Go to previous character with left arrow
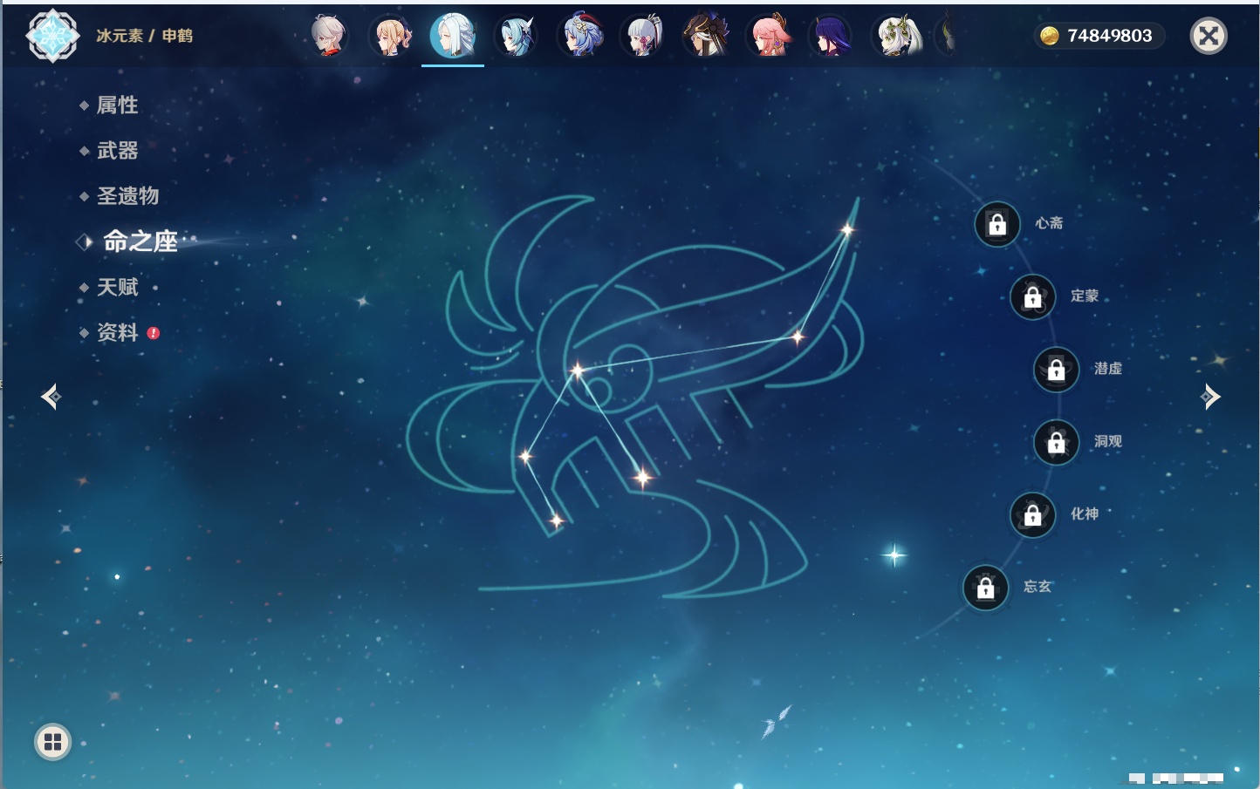1260x789 pixels. pyautogui.click(x=51, y=397)
